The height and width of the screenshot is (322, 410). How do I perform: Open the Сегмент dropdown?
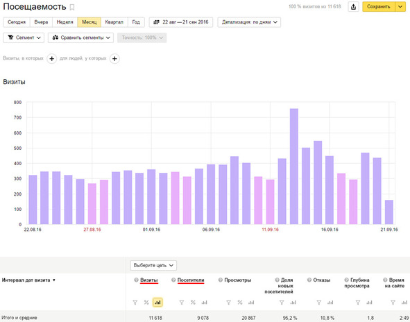[24, 37]
